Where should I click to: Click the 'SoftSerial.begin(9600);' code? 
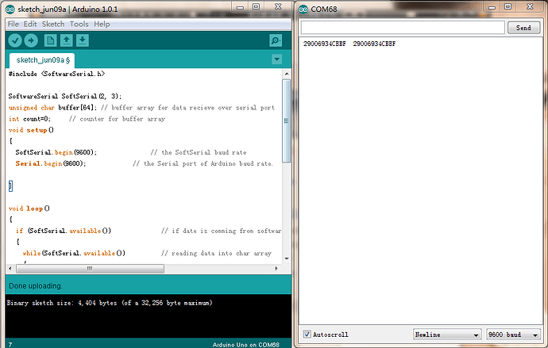point(56,152)
